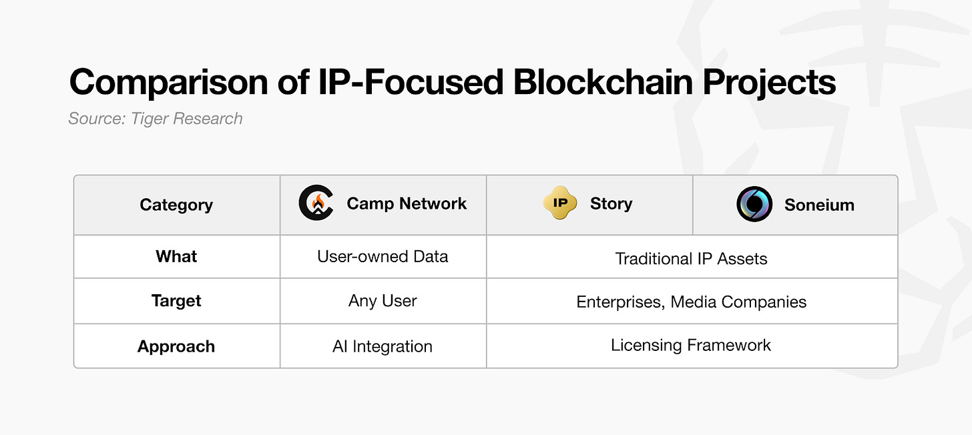Click the Soneium circular logo

tap(754, 204)
